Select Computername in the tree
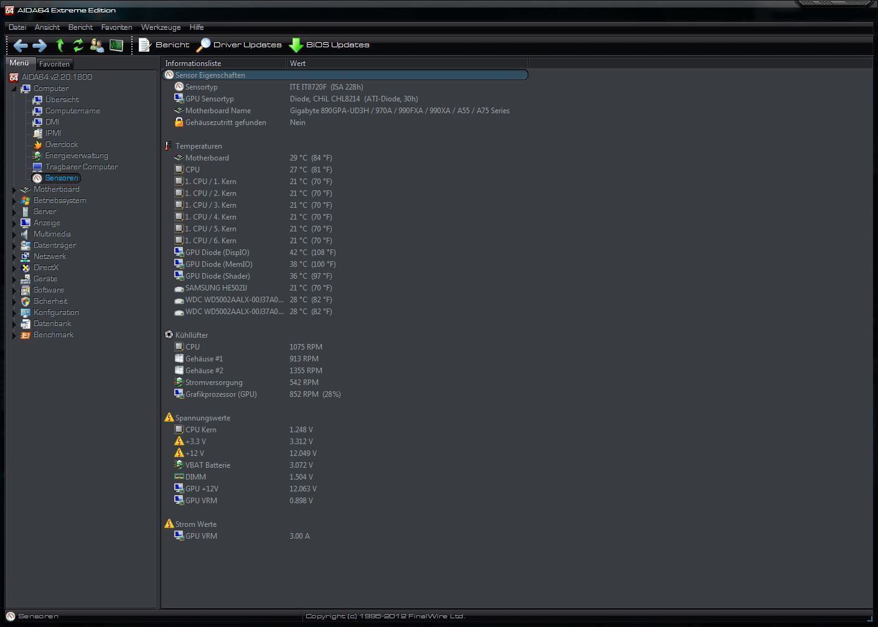 coord(72,111)
